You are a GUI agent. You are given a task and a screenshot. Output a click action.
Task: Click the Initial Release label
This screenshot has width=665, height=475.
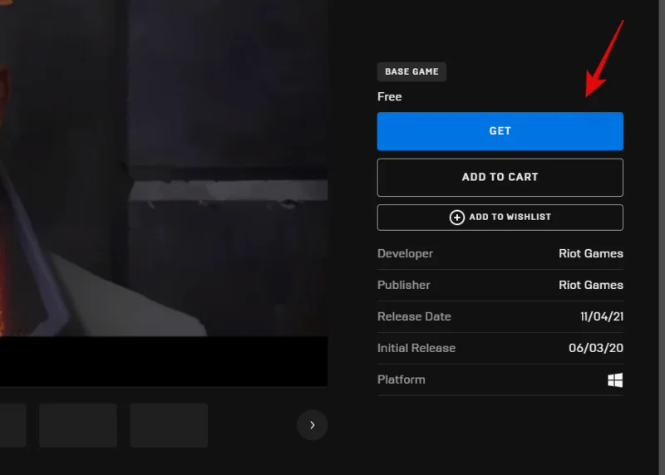[x=416, y=348]
